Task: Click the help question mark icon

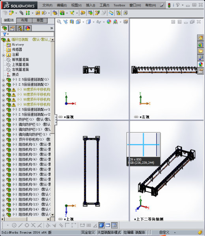Action: pos(178,5)
